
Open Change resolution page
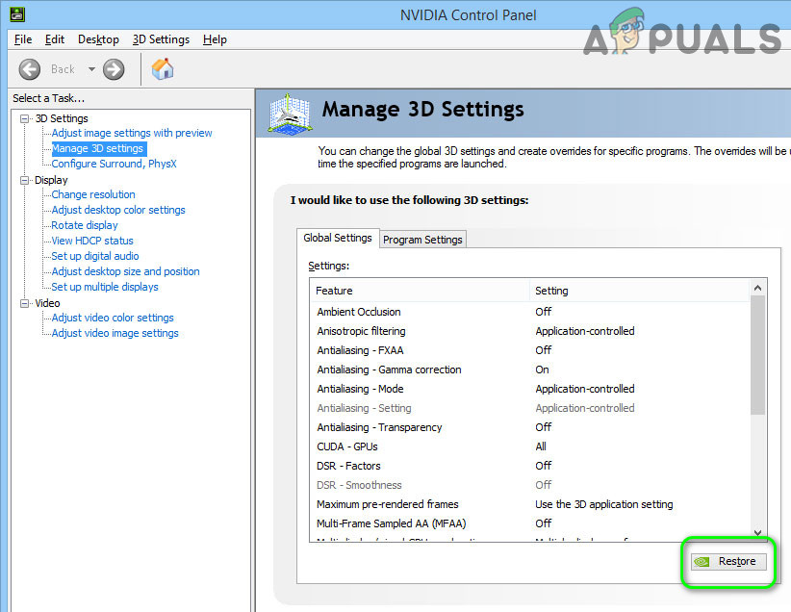pyautogui.click(x=93, y=194)
